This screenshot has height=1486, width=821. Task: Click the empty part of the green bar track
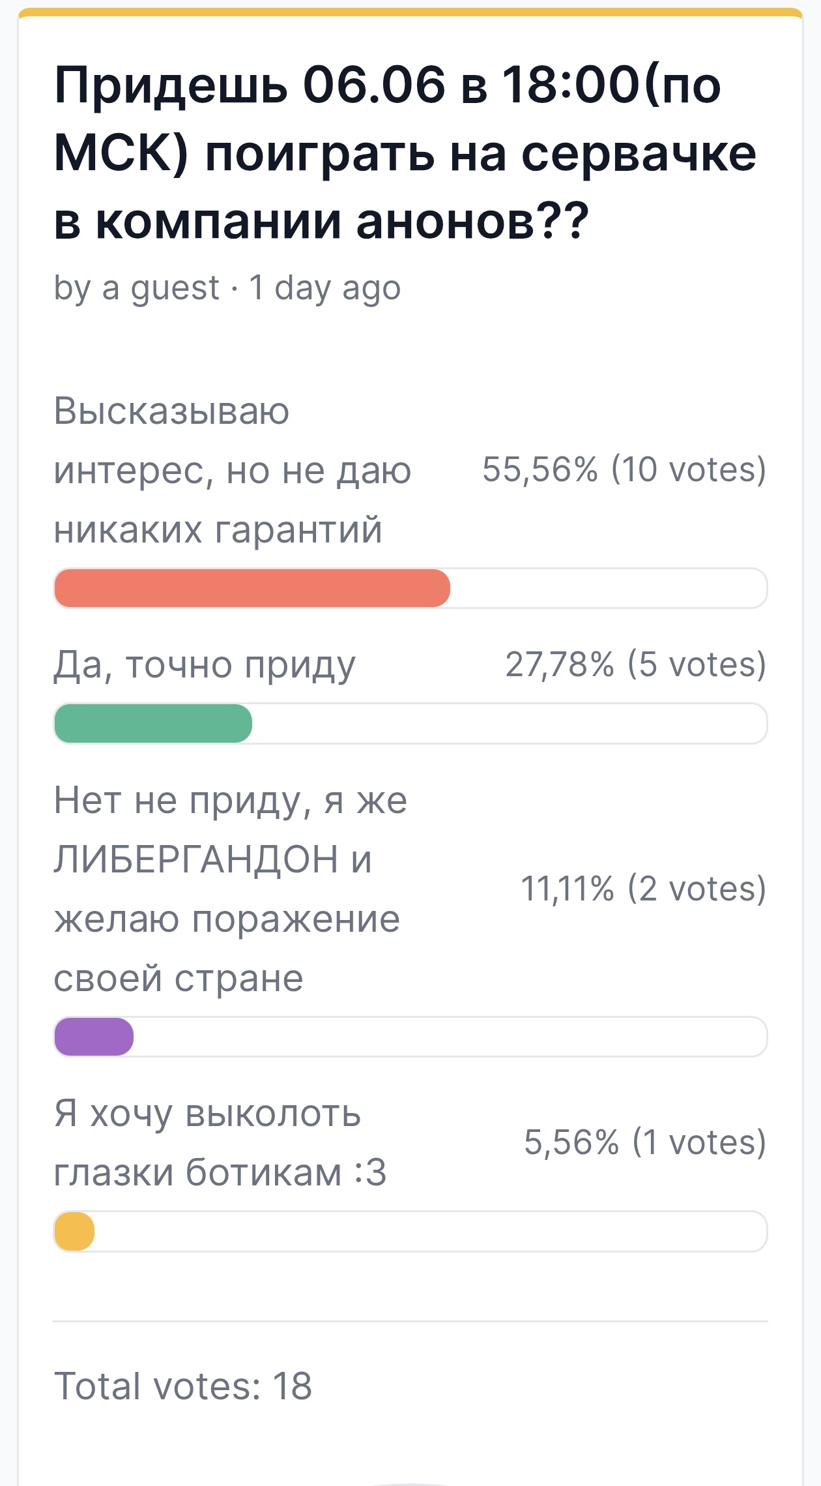510,723
